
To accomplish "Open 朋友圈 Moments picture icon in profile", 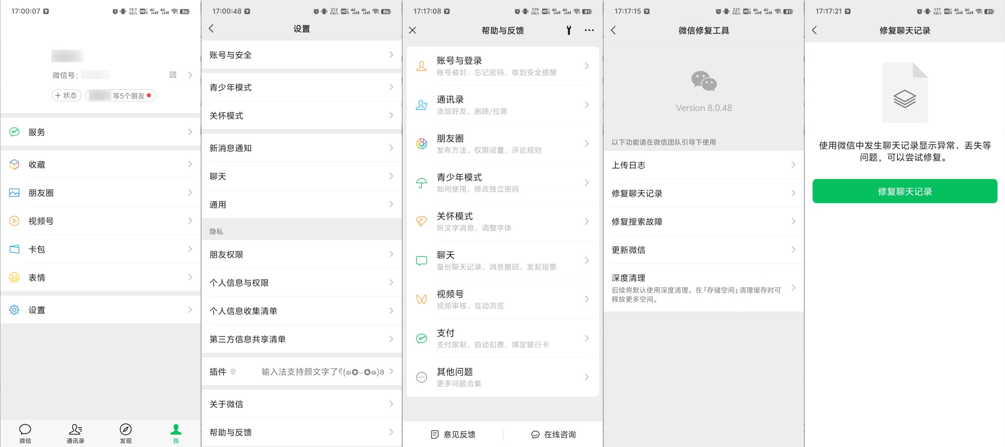I will coord(14,193).
